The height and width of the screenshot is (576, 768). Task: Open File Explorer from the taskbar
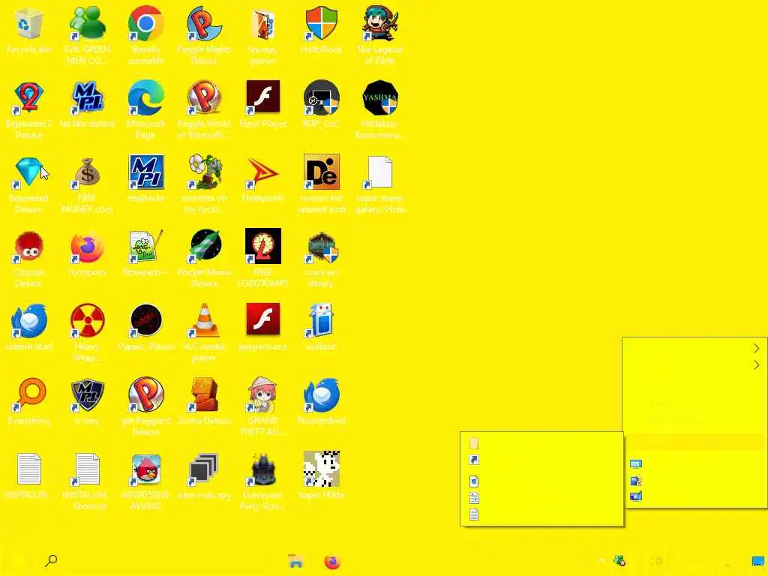click(295, 561)
